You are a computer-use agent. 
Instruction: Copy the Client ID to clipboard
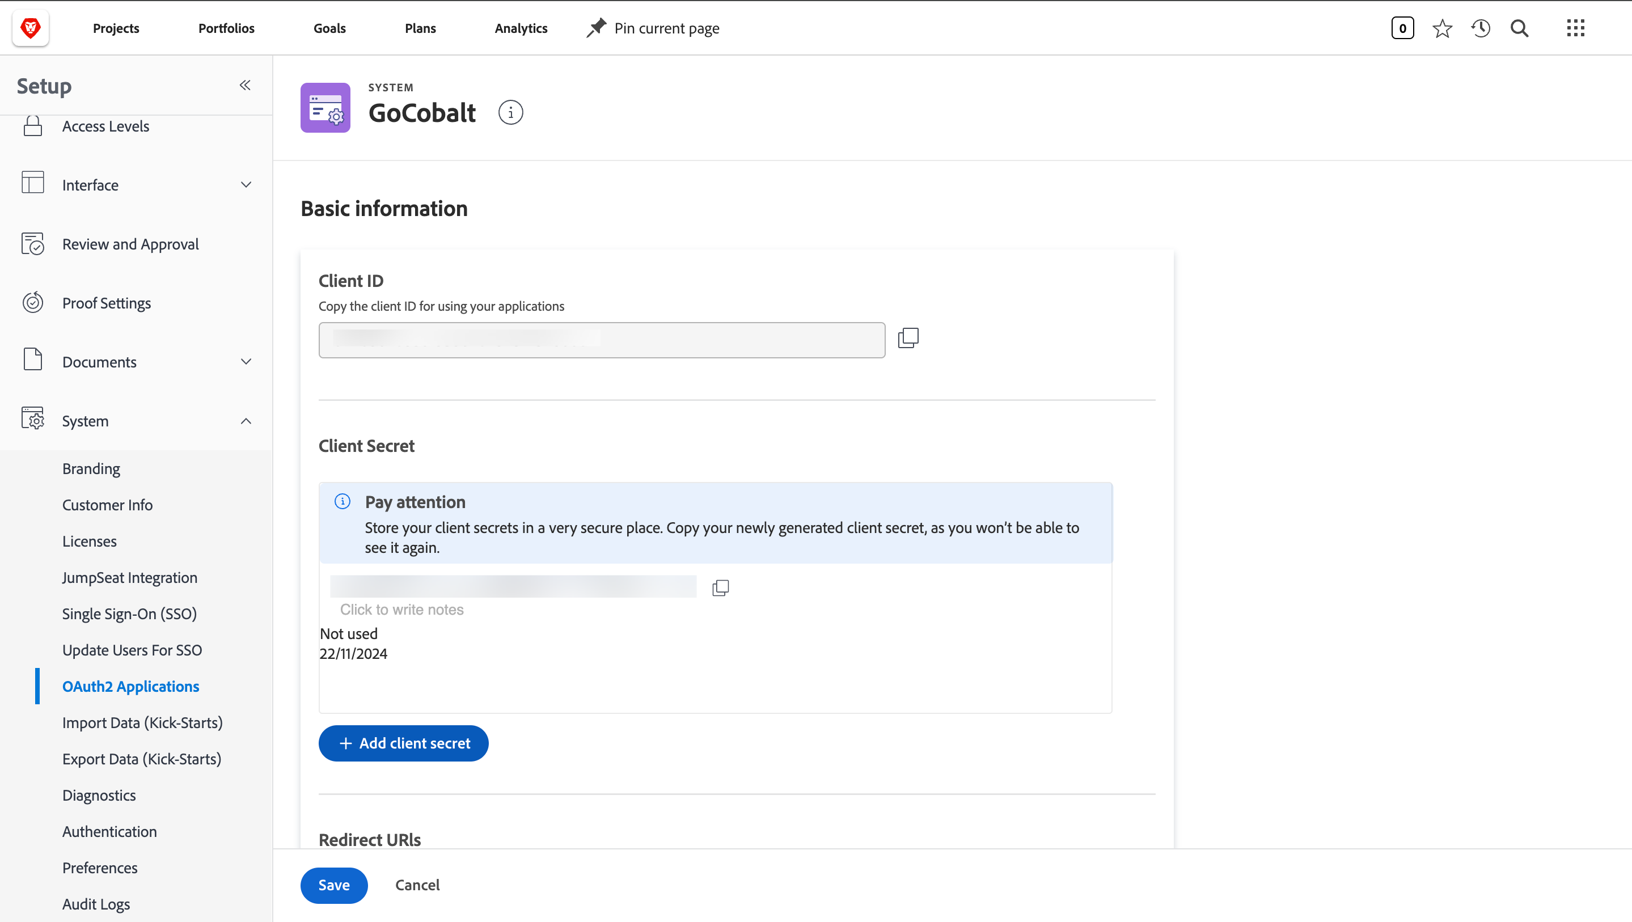[908, 338]
